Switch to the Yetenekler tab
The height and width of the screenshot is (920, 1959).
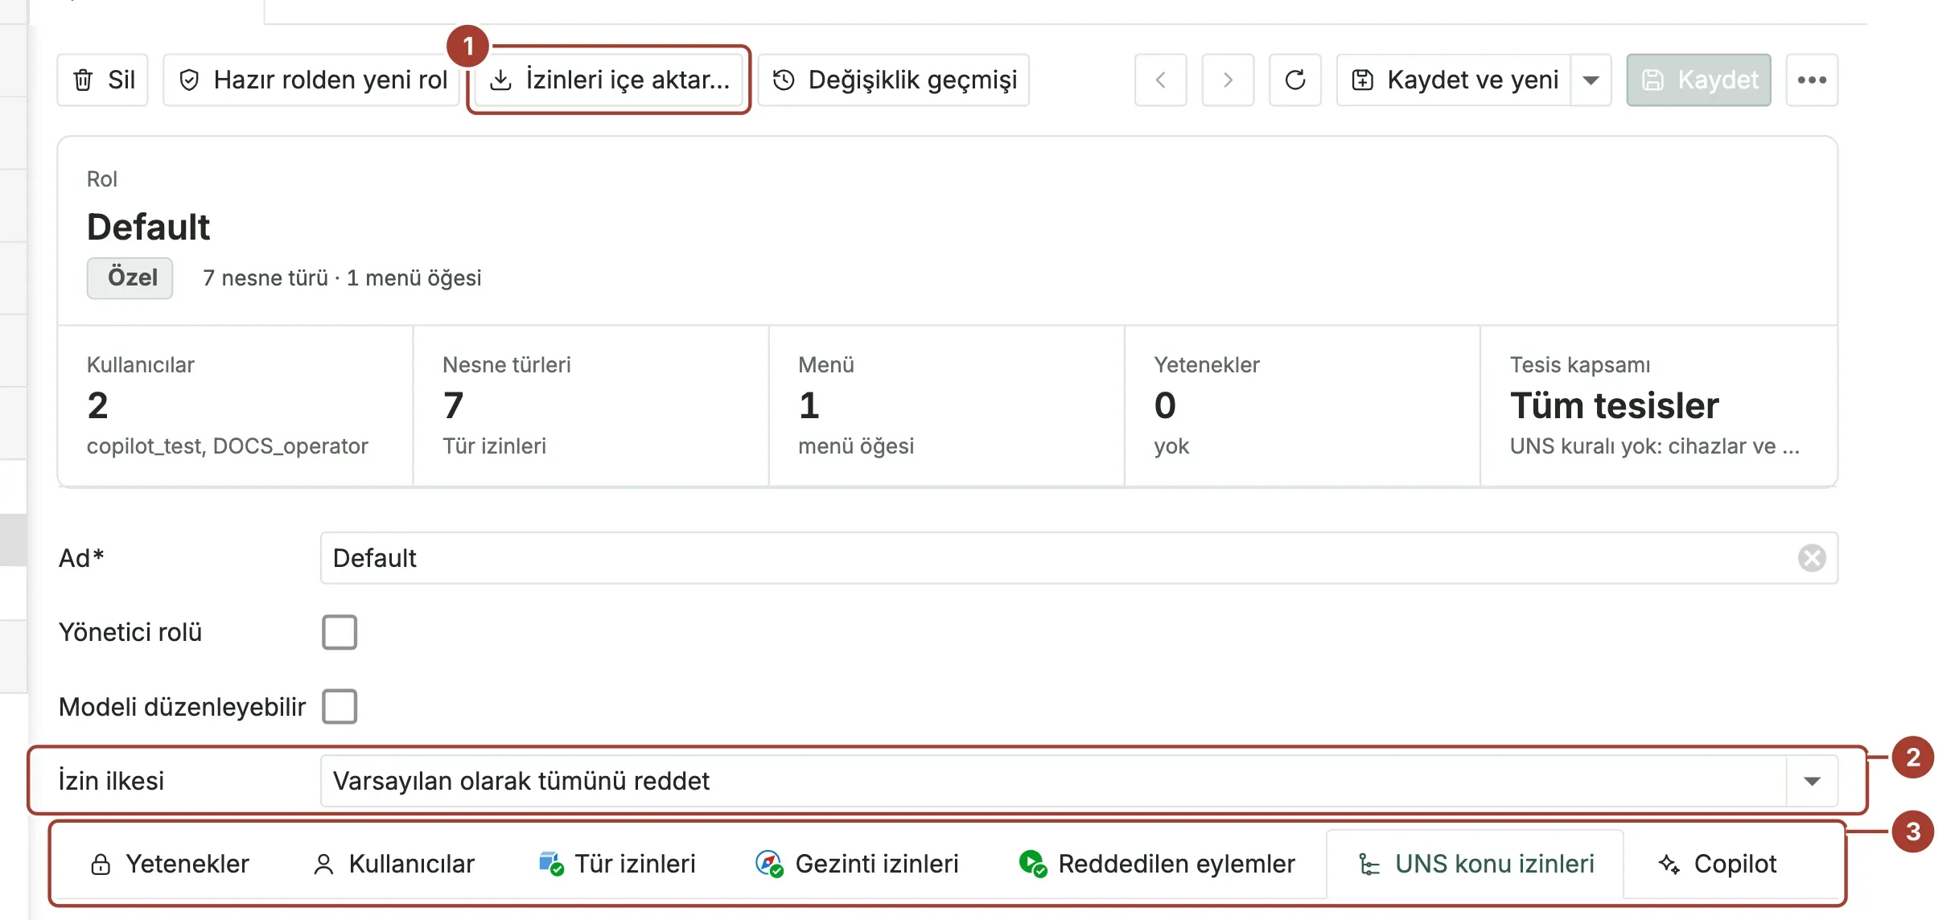point(170,864)
